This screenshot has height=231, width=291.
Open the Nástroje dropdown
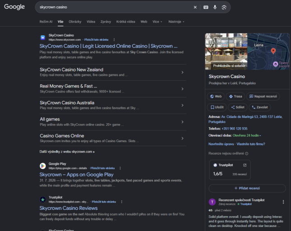tap(176, 22)
